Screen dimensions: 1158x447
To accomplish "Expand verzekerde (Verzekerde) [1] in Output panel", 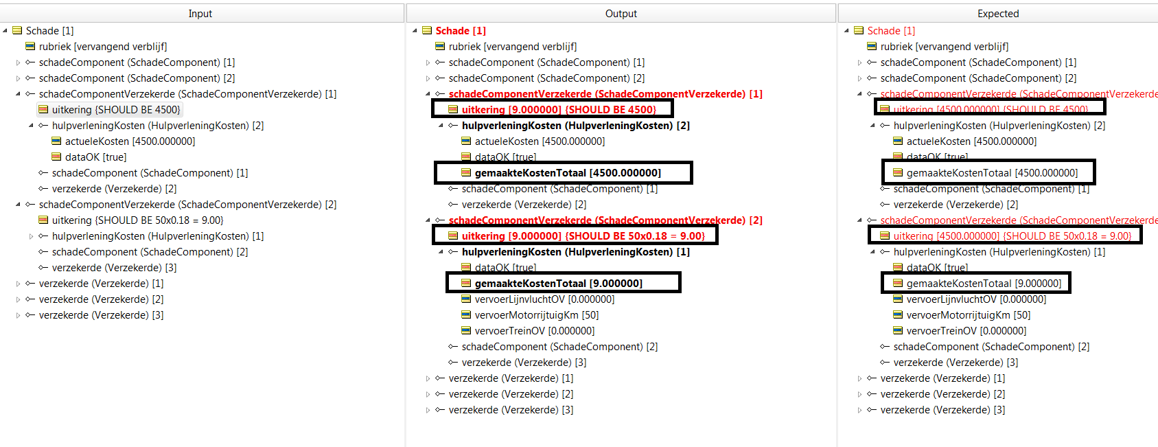I will [428, 378].
